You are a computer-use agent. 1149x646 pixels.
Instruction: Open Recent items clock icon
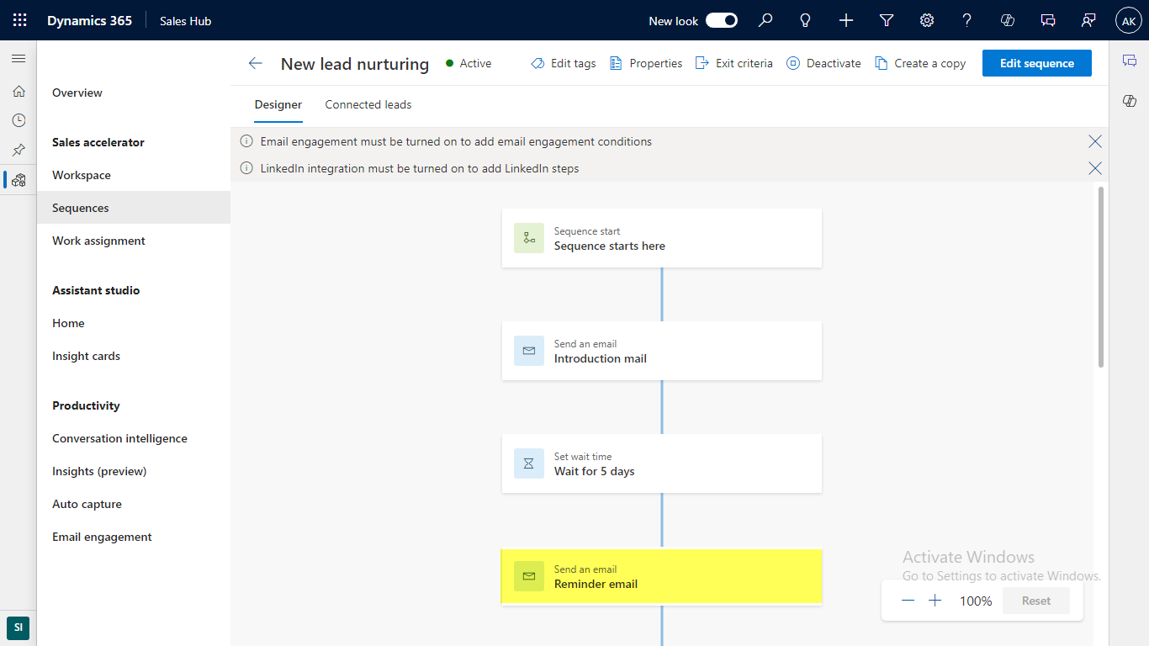tap(19, 120)
